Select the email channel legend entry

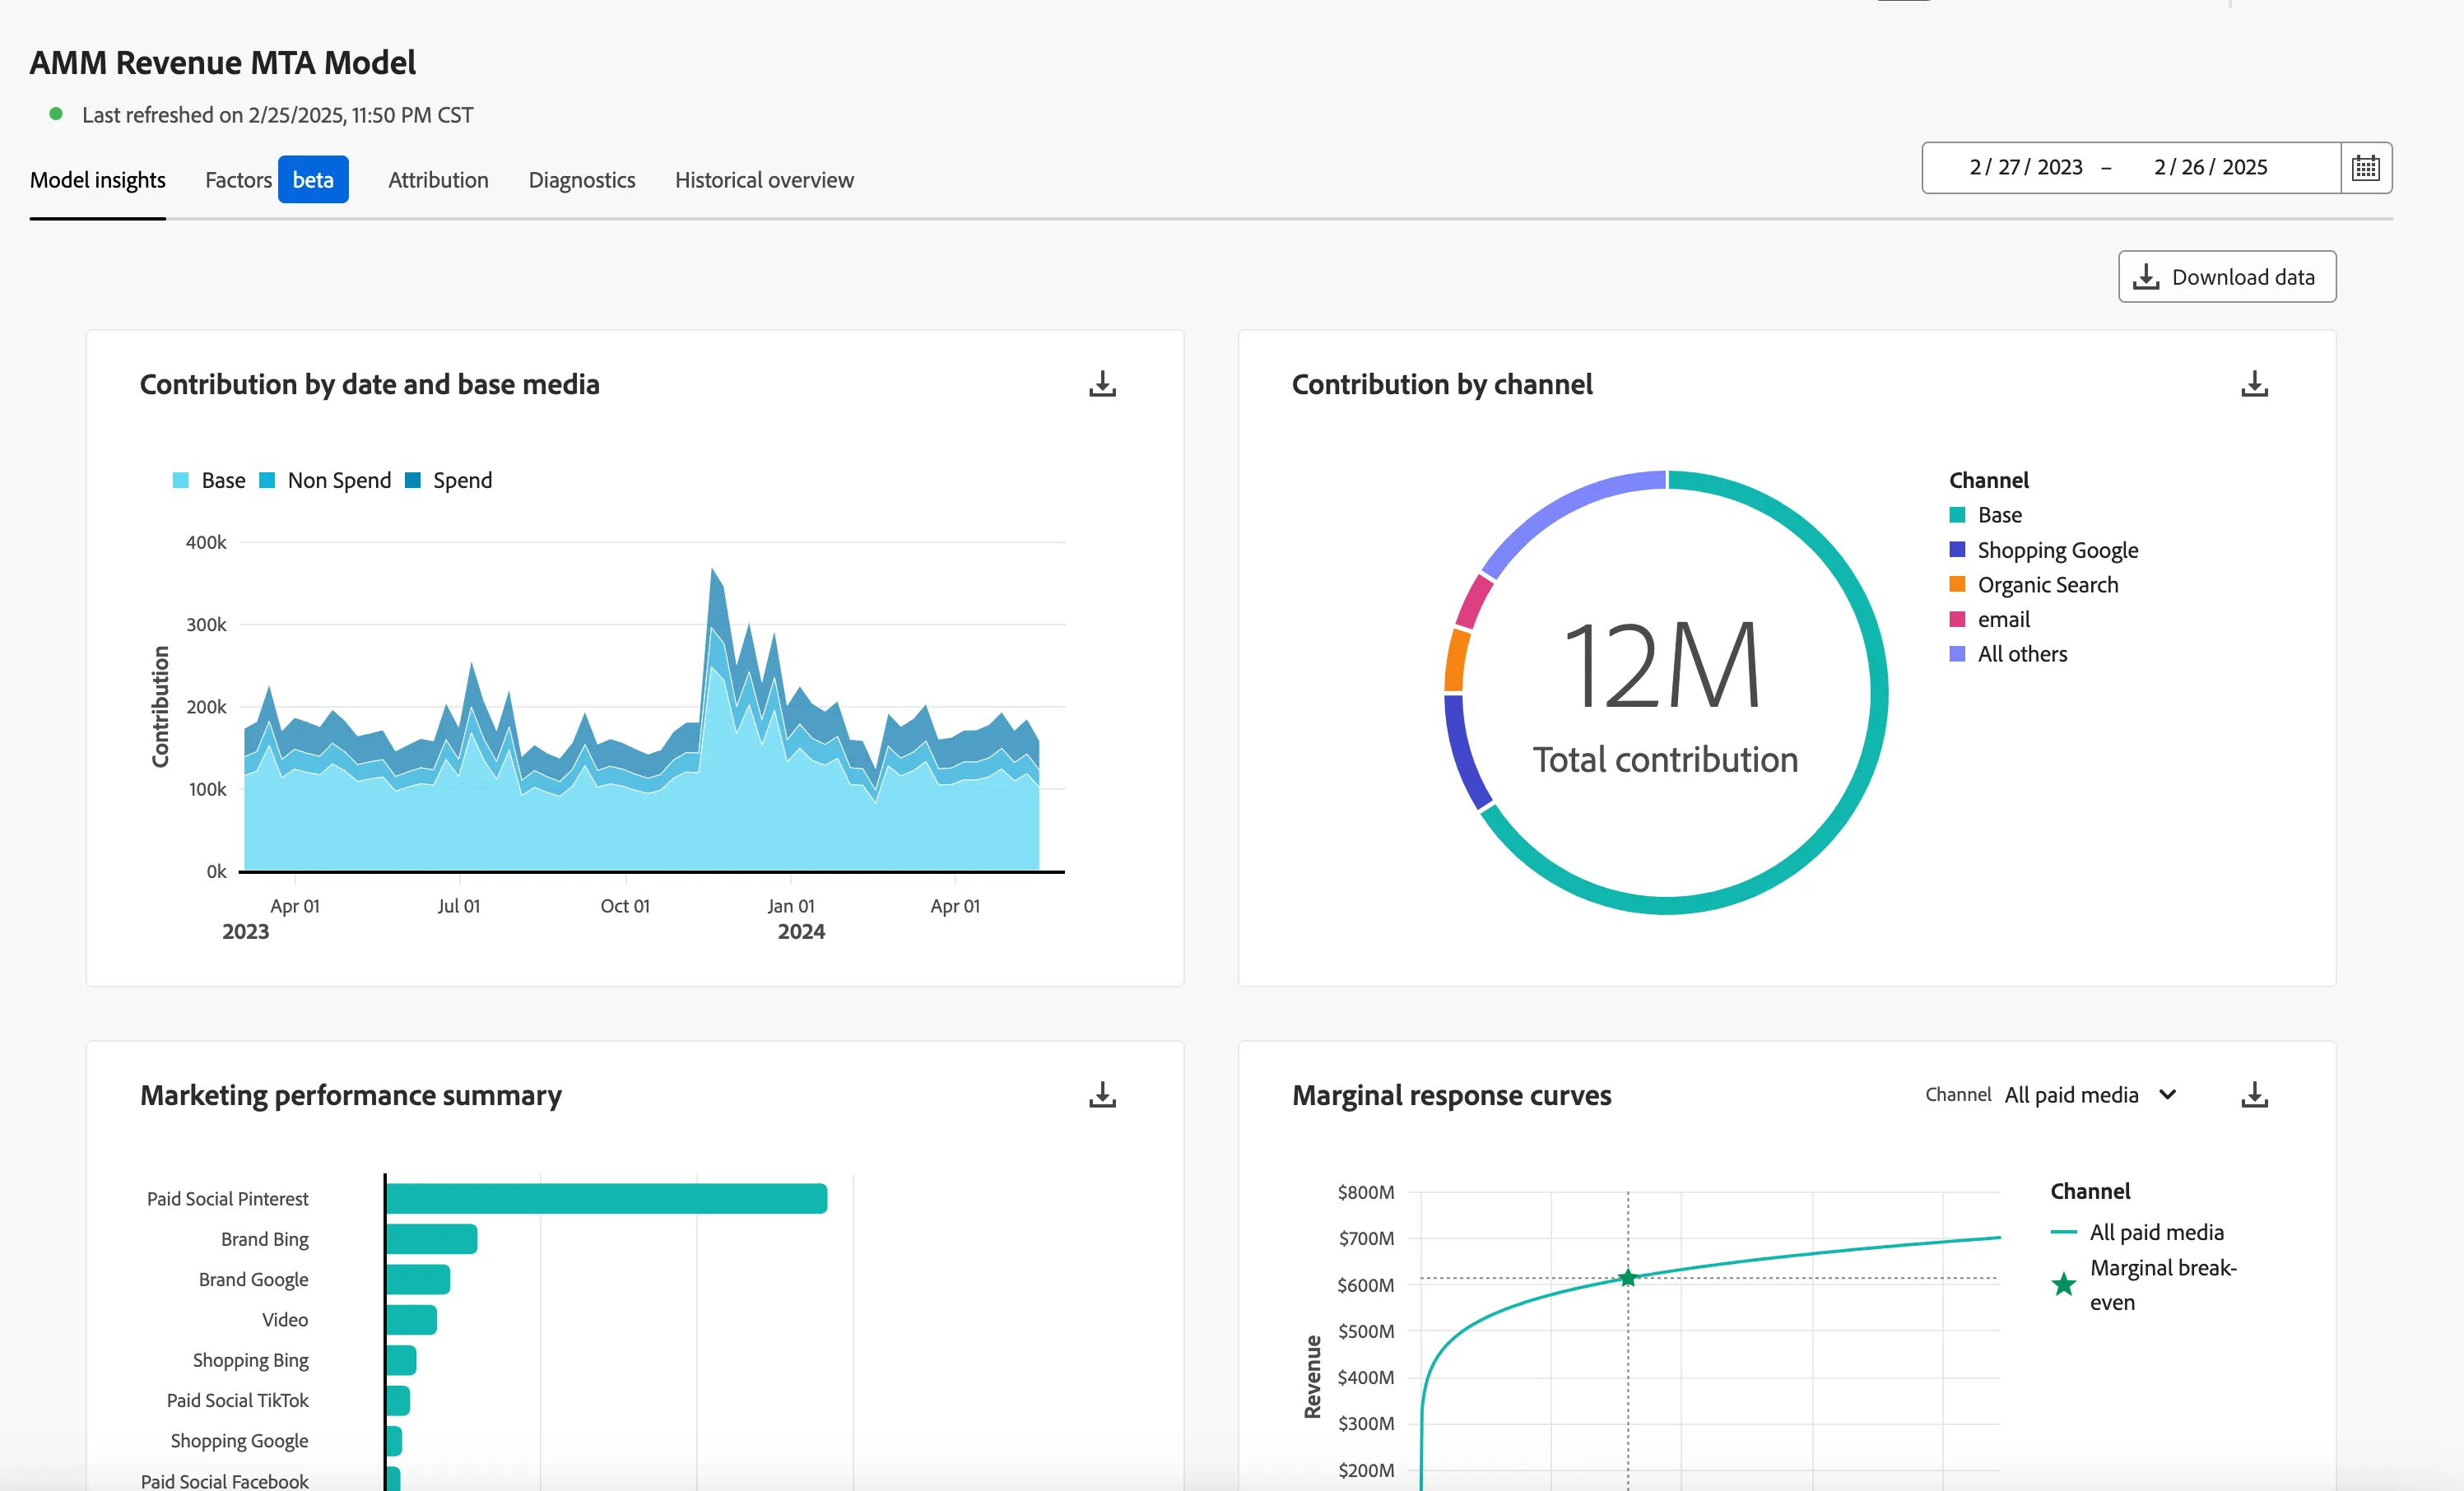point(1990,619)
